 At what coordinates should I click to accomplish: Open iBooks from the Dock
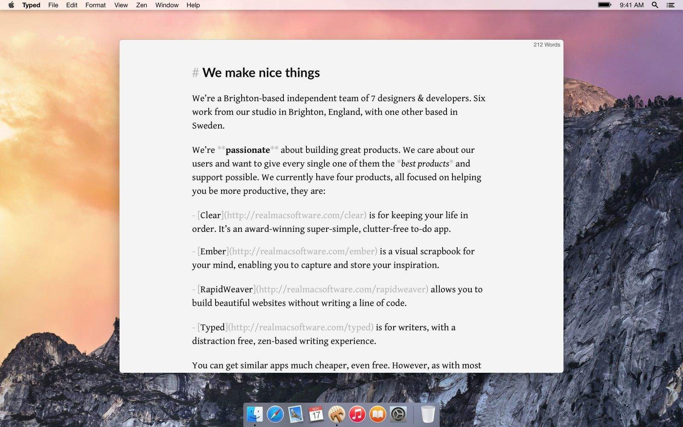[378, 414]
